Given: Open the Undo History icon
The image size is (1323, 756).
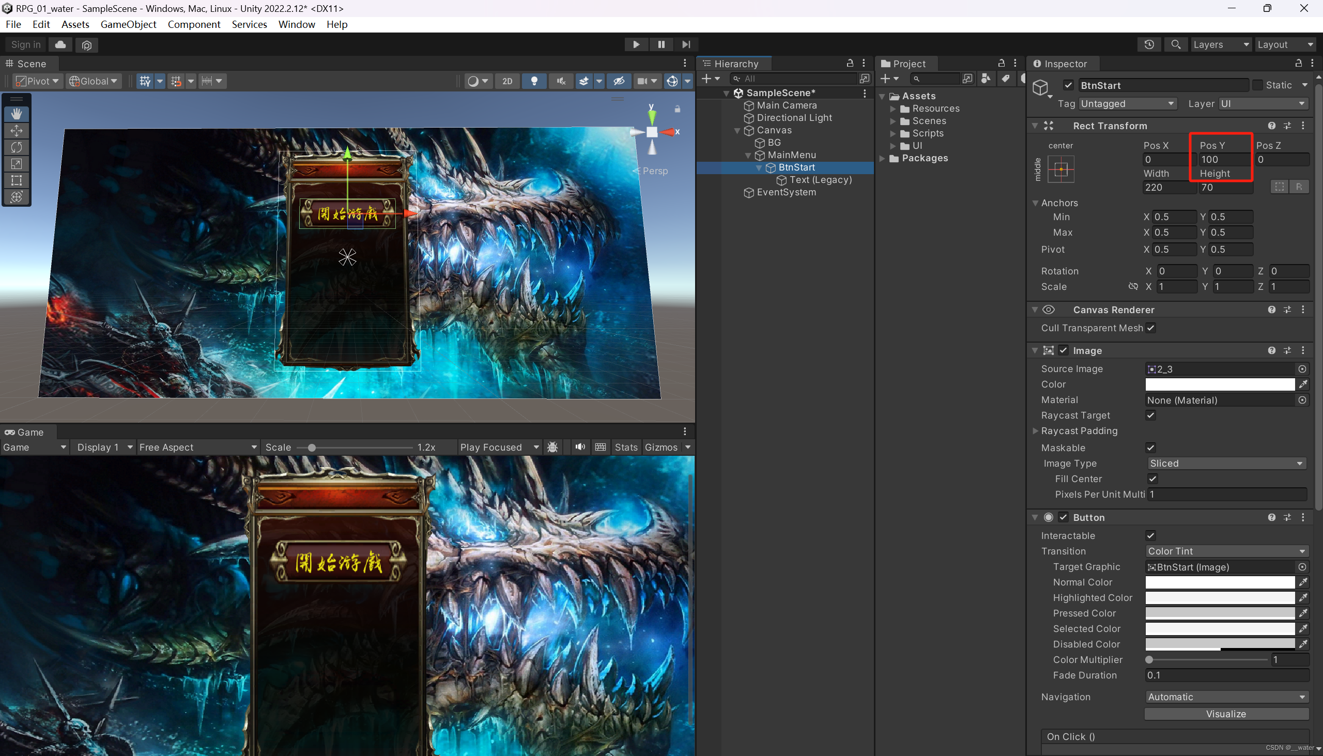Looking at the screenshot, I should click(x=1149, y=44).
